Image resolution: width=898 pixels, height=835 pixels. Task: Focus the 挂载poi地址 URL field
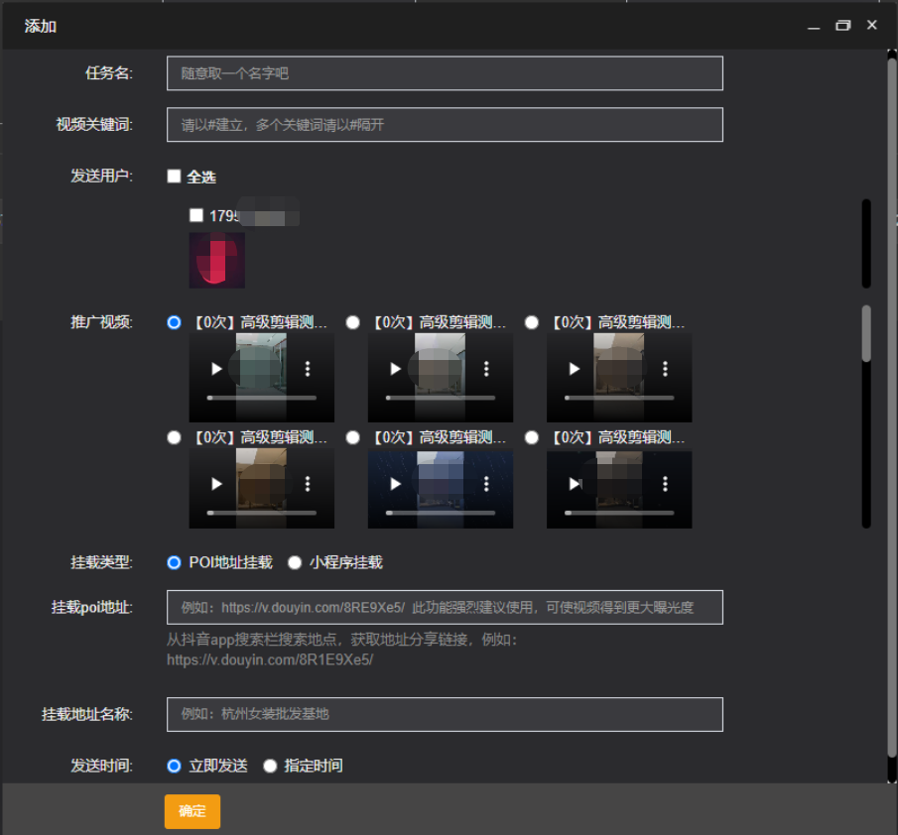(445, 607)
